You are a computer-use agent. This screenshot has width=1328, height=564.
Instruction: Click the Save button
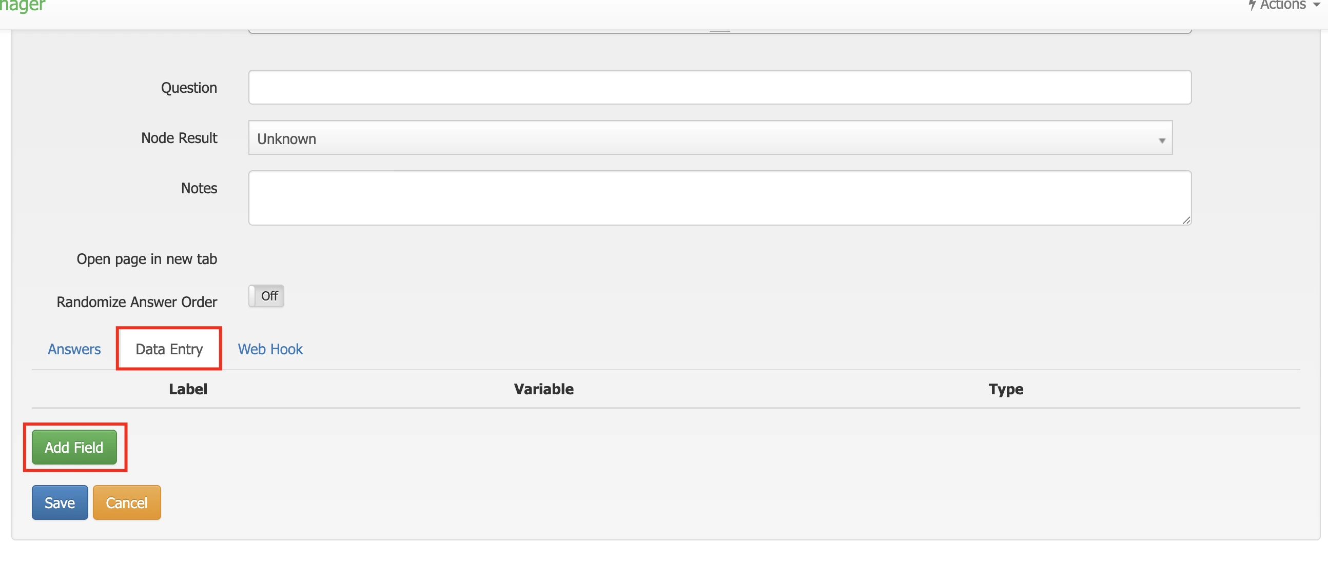tap(60, 502)
